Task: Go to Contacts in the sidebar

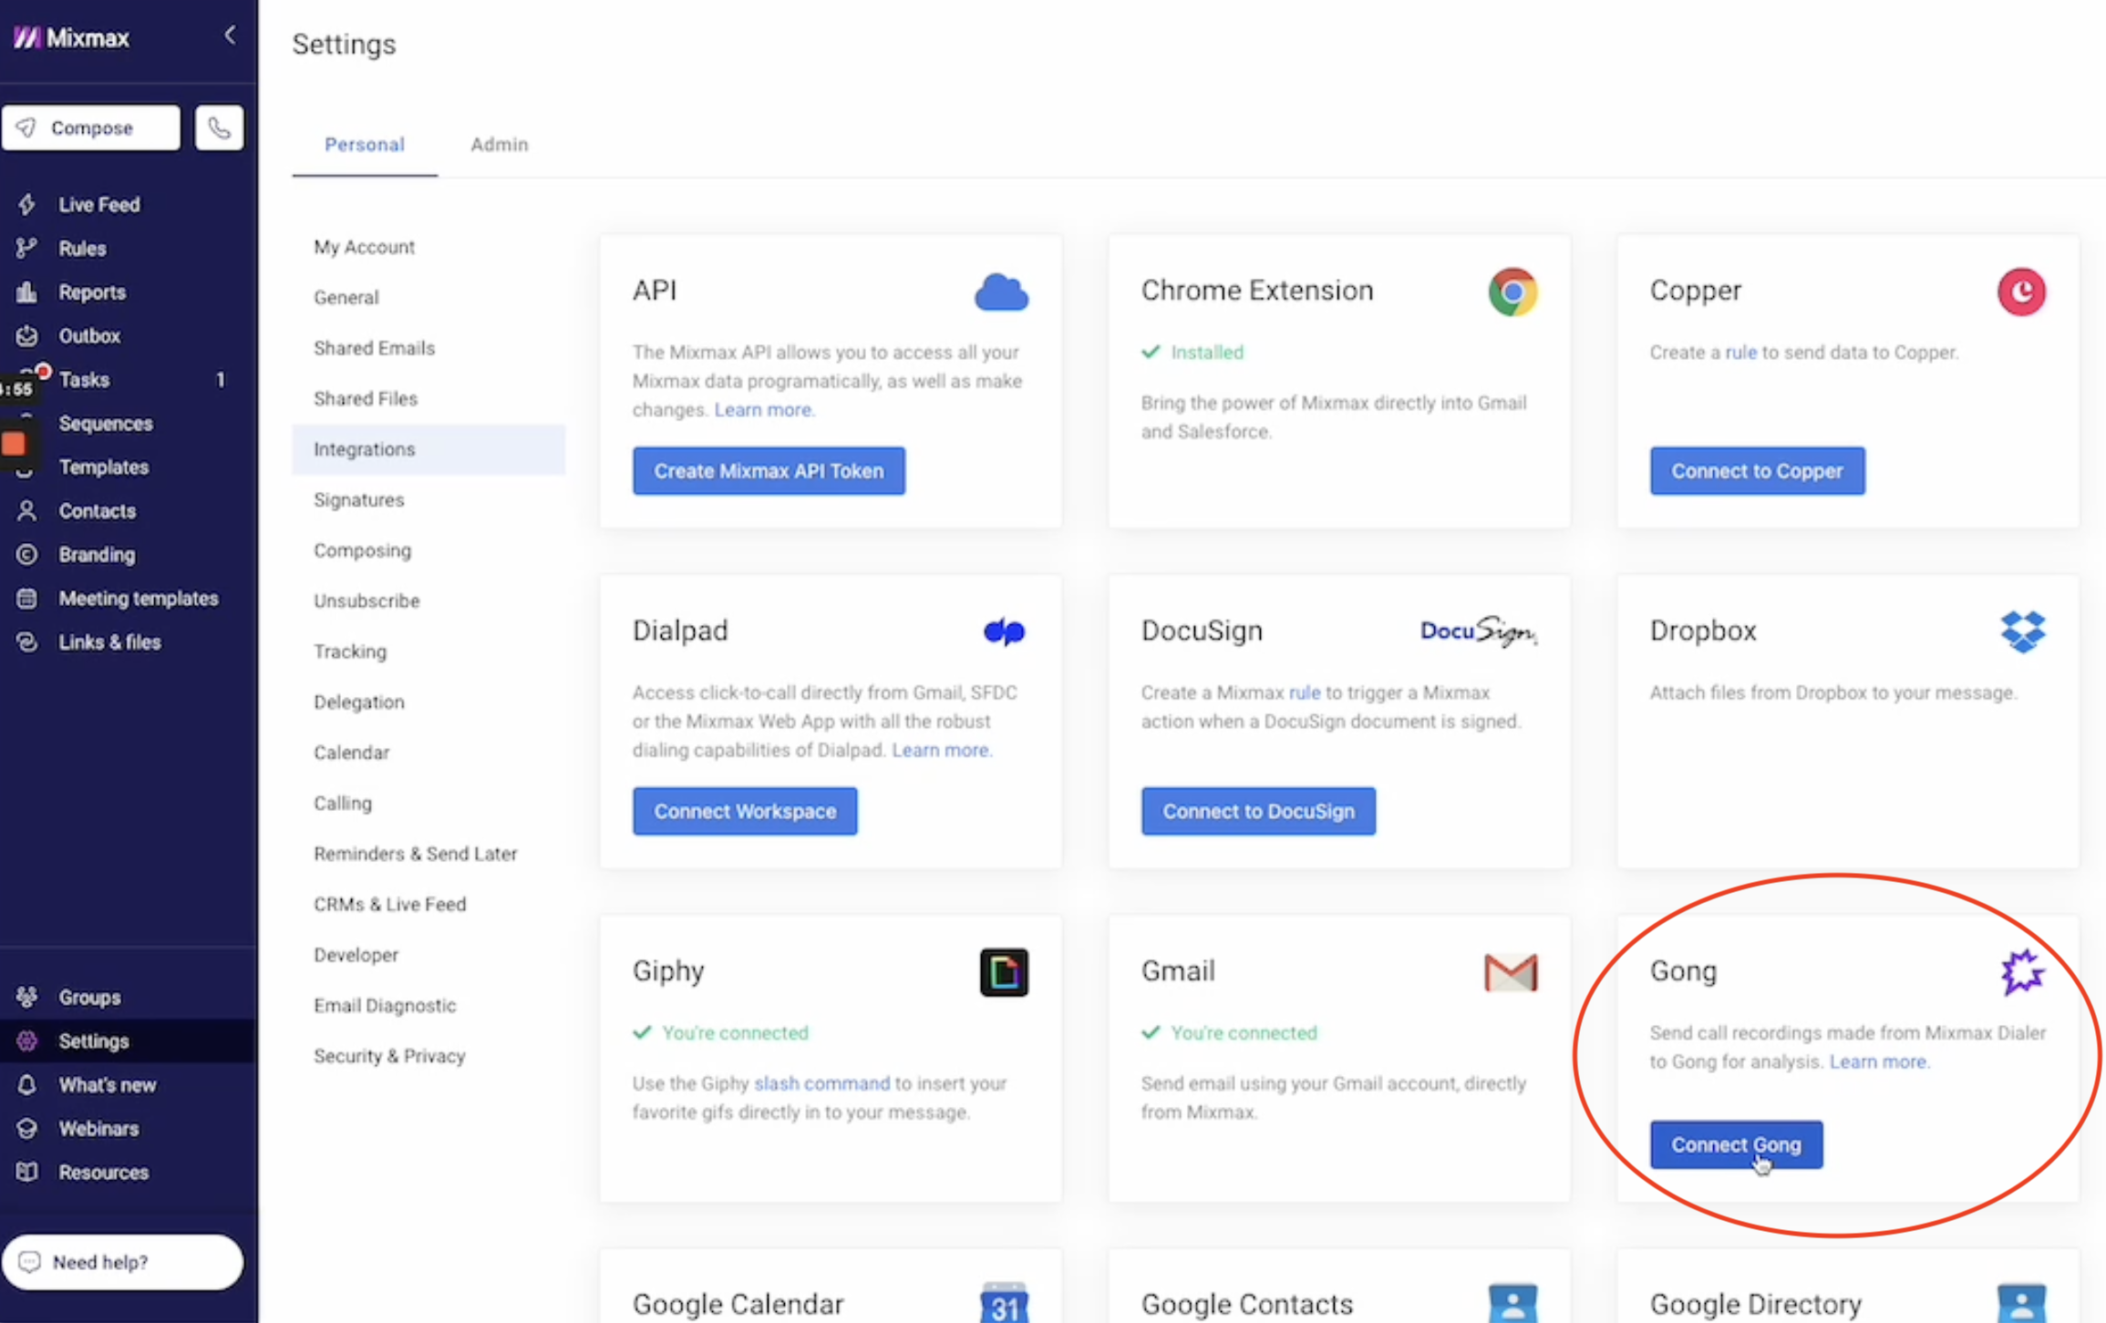Action: 97,510
